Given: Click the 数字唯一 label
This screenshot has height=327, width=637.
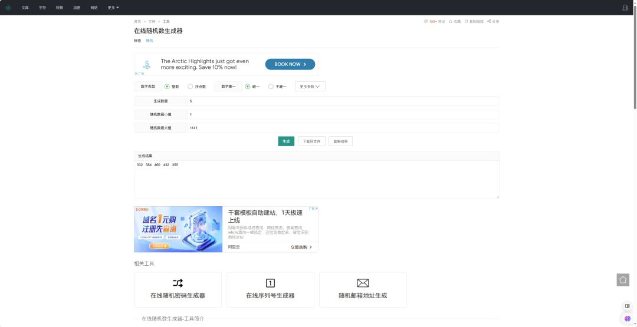Looking at the screenshot, I should point(228,87).
